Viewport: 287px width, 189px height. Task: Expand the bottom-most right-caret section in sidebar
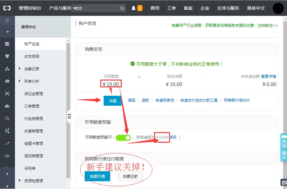tap(7, 187)
